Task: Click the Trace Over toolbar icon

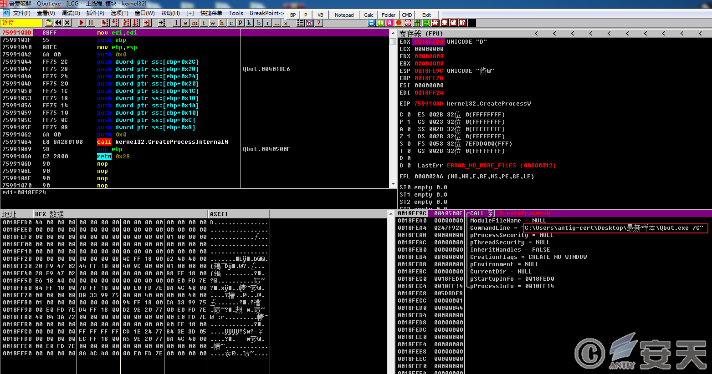Action: click(x=136, y=23)
